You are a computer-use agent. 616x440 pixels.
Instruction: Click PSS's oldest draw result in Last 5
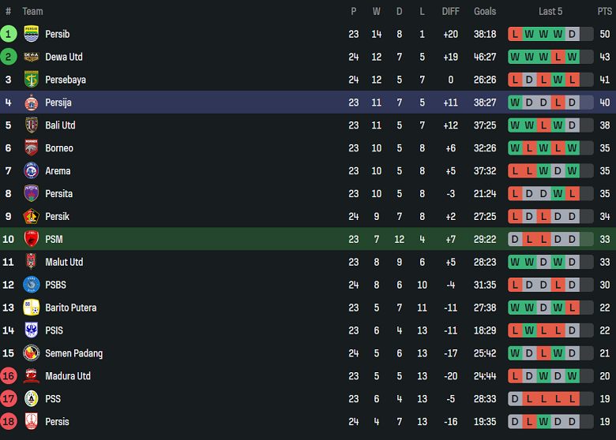(515, 399)
